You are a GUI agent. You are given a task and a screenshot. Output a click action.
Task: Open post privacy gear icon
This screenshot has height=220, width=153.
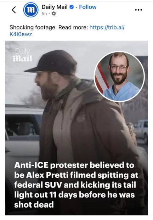54,13
